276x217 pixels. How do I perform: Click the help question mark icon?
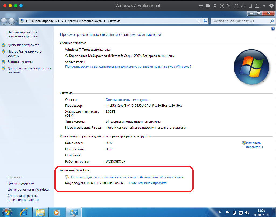point(273,29)
